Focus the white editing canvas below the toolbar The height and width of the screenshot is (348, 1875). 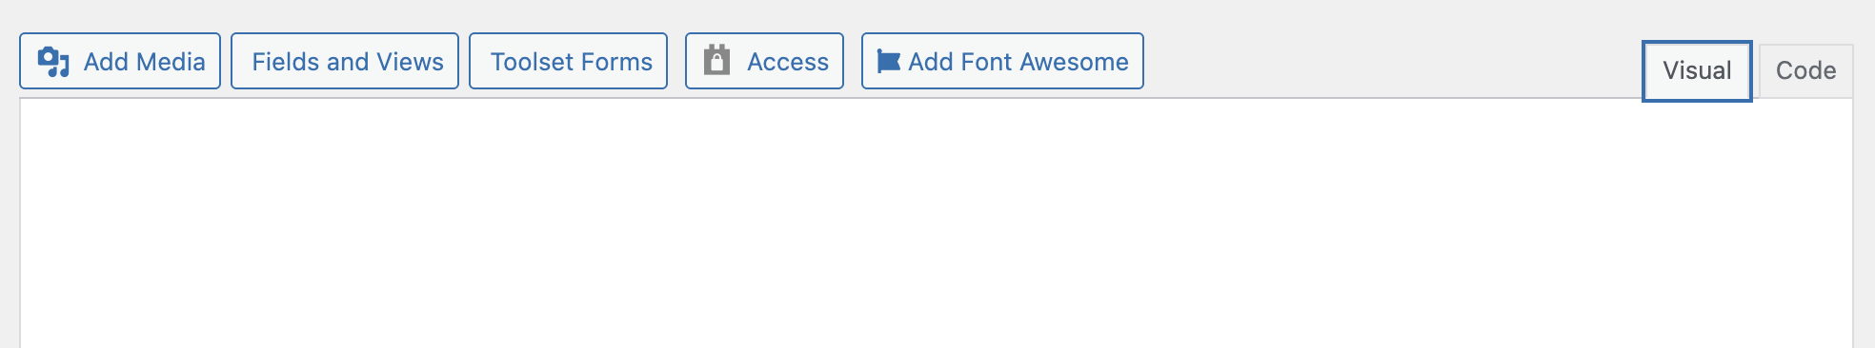pyautogui.click(x=937, y=223)
